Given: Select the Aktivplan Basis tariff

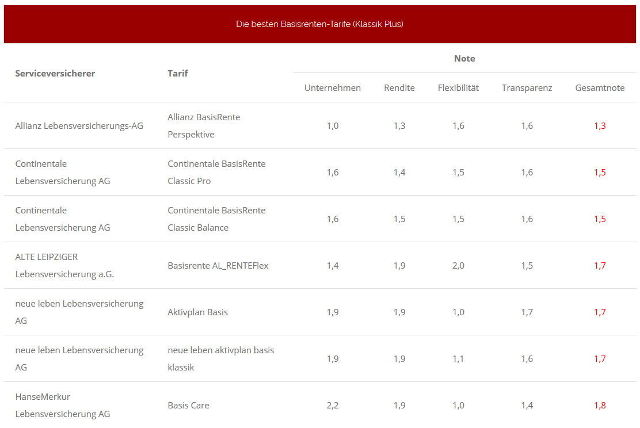Looking at the screenshot, I should coord(197,312).
